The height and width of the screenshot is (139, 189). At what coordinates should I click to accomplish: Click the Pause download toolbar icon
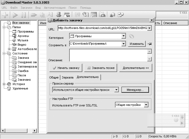(24, 15)
